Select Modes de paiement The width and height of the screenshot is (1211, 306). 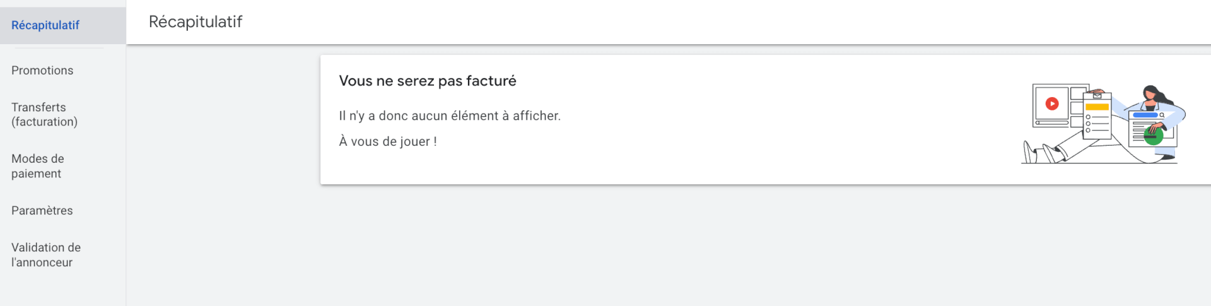38,166
